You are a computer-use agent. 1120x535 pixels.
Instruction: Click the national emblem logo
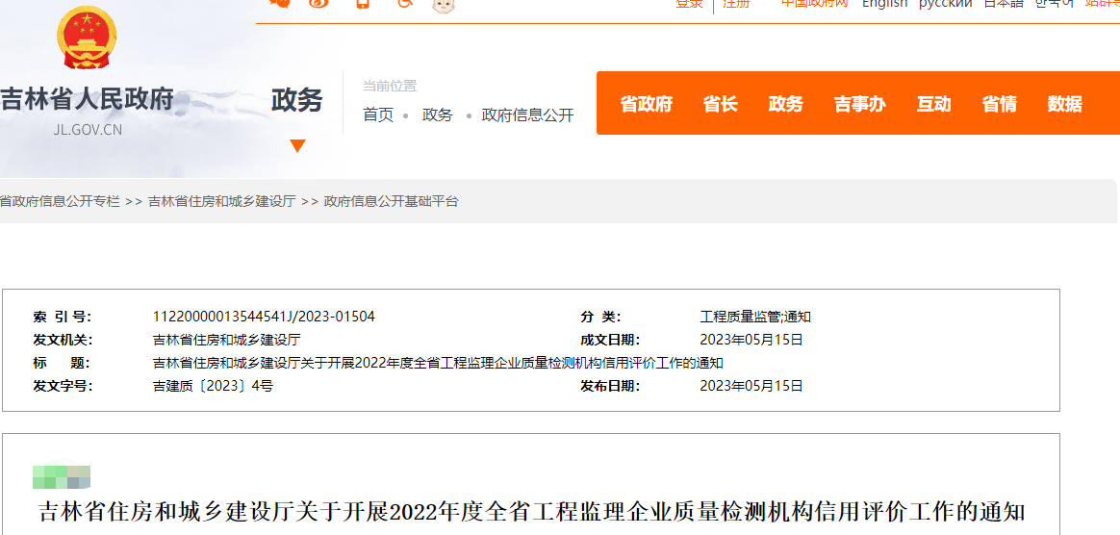pos(87,38)
